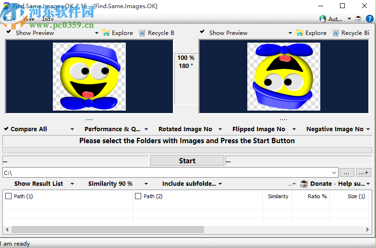Click the left Explore folder icon
Viewport: 376px width, 248px height.
(x=106, y=33)
